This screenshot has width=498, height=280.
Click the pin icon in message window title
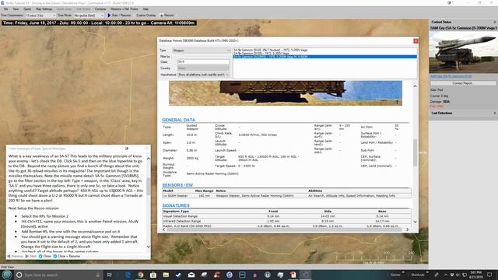click(127, 149)
